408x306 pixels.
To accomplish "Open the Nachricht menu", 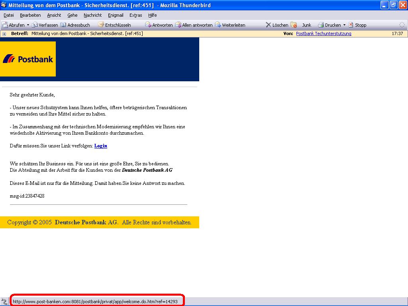I will point(92,15).
